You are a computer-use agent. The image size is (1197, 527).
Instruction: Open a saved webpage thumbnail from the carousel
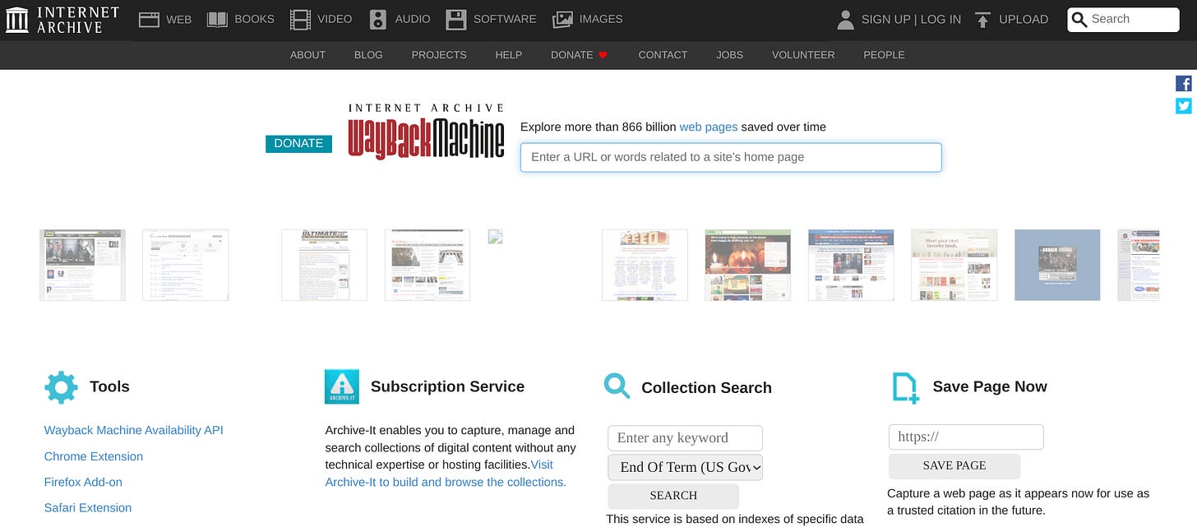point(82,265)
